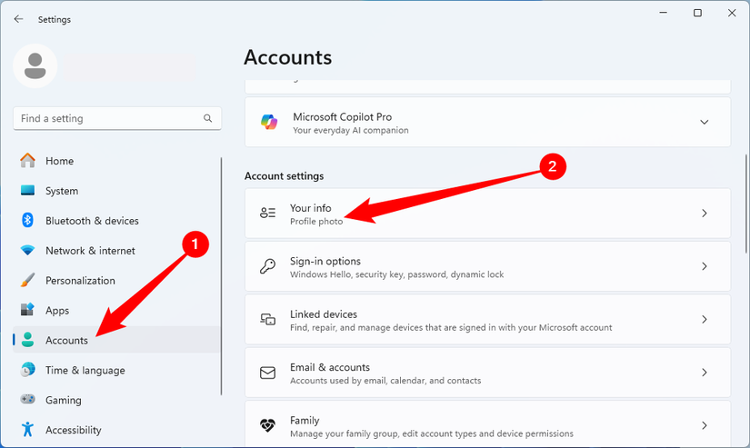
Task: Minimize the Settings window
Action: click(663, 13)
